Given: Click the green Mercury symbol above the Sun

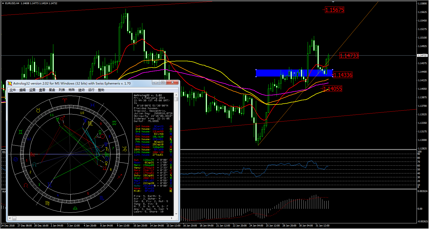Looking at the screenshot, I should pyautogui.click(x=100, y=132).
